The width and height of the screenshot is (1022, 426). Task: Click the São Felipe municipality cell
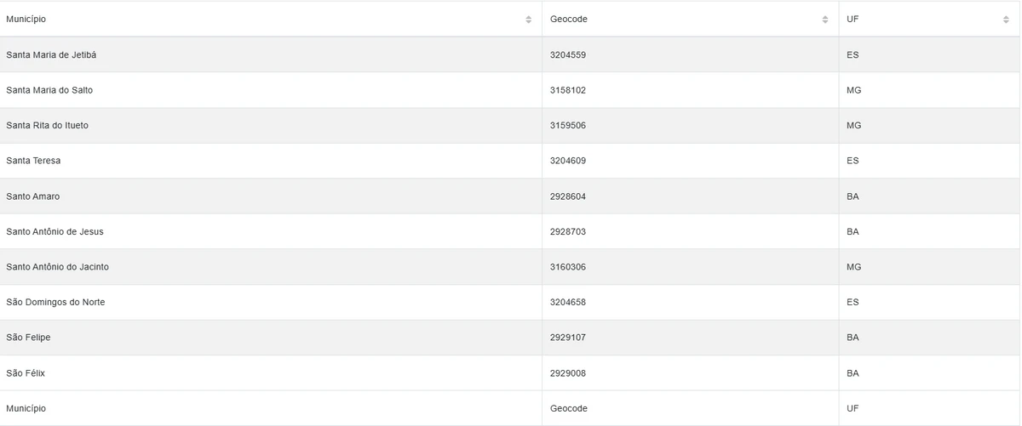pyautogui.click(x=28, y=338)
